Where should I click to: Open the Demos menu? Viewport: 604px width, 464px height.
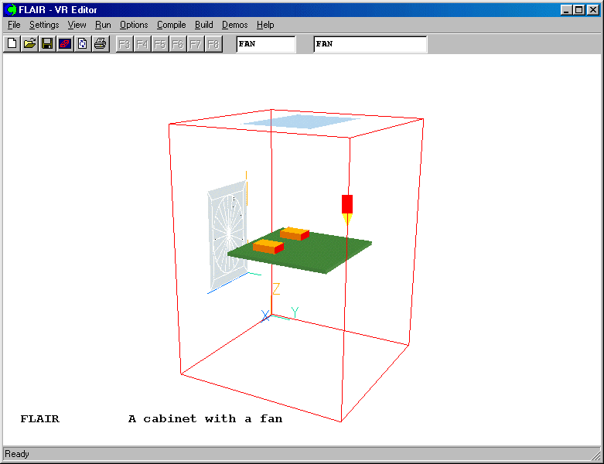234,25
